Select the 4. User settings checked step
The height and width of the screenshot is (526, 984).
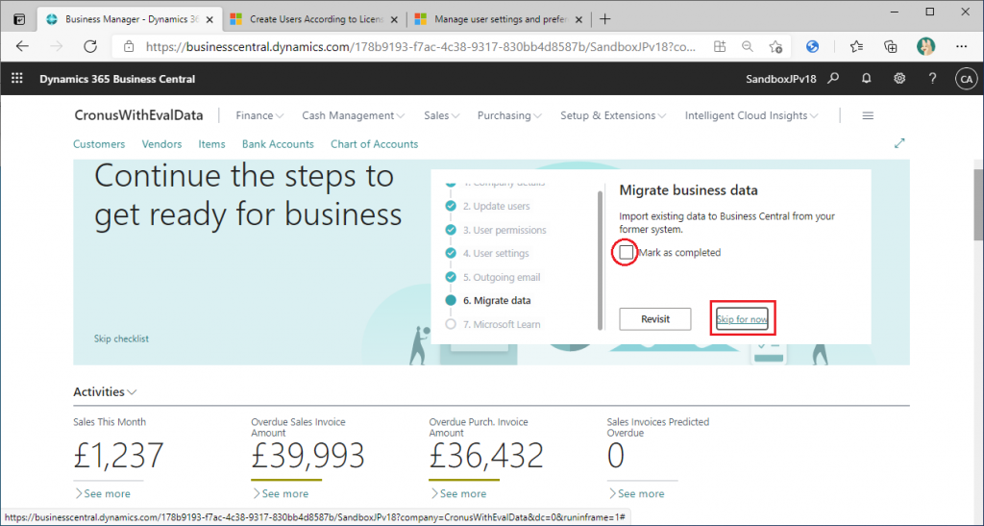pos(451,253)
